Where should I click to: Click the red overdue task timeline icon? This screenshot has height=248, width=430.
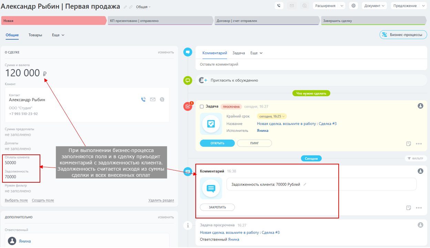pyautogui.click(x=188, y=106)
